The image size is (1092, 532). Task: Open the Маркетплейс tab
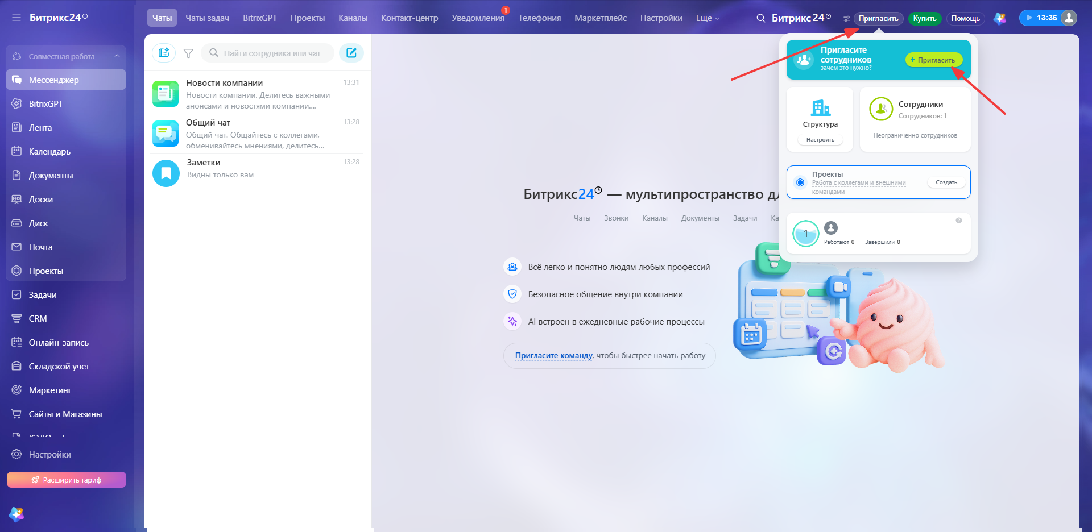point(601,18)
